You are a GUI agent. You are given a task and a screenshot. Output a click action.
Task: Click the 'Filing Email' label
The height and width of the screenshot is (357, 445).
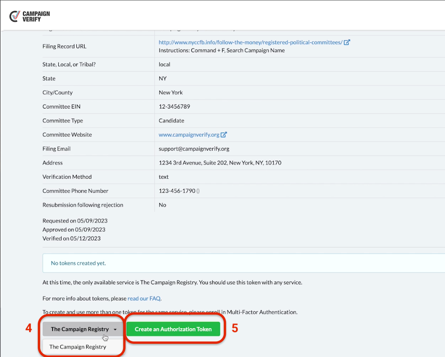click(57, 149)
